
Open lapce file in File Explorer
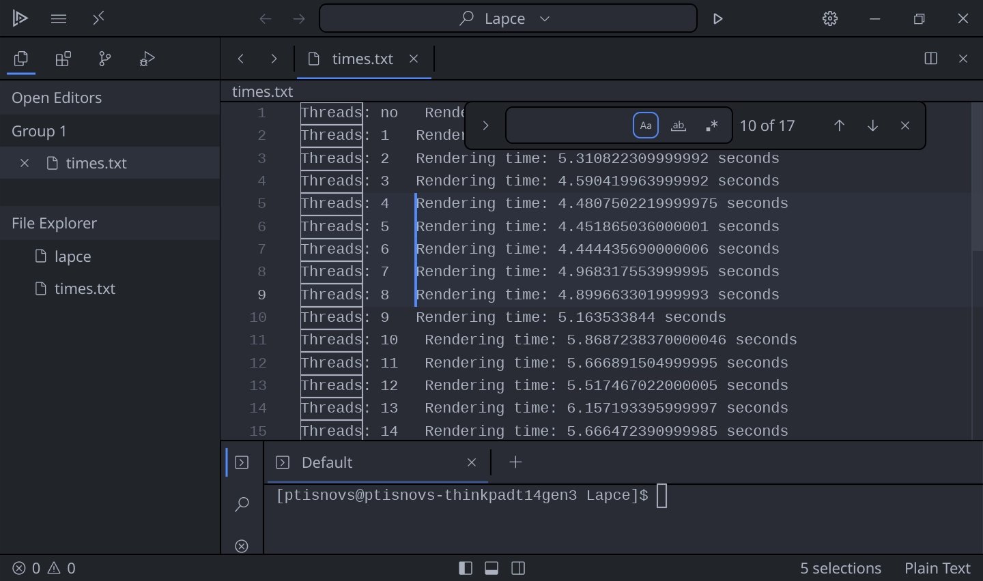tap(72, 256)
